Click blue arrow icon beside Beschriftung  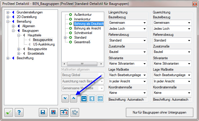(x=13, y=58)
